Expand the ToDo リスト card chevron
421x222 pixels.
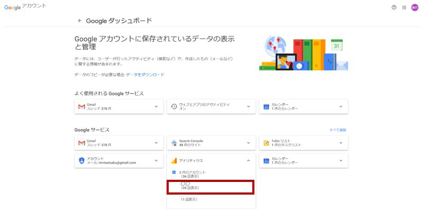pyautogui.click(x=341, y=143)
